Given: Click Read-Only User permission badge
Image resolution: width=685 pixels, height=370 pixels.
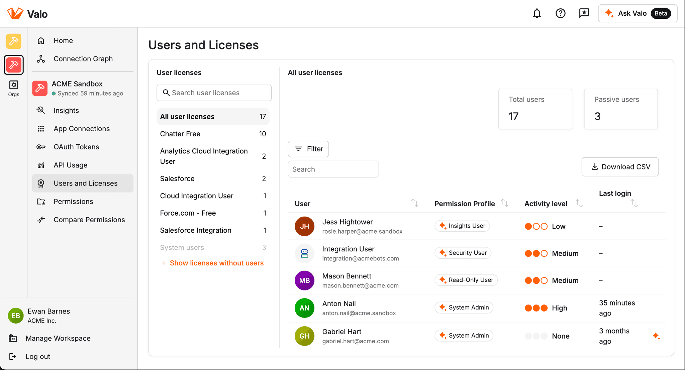Looking at the screenshot, I should tap(466, 280).
